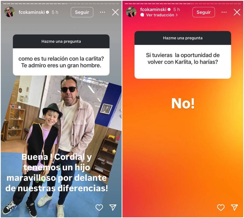This screenshot has width=244, height=218.
Task: Click Seguir button on right story
Action: 203,12
